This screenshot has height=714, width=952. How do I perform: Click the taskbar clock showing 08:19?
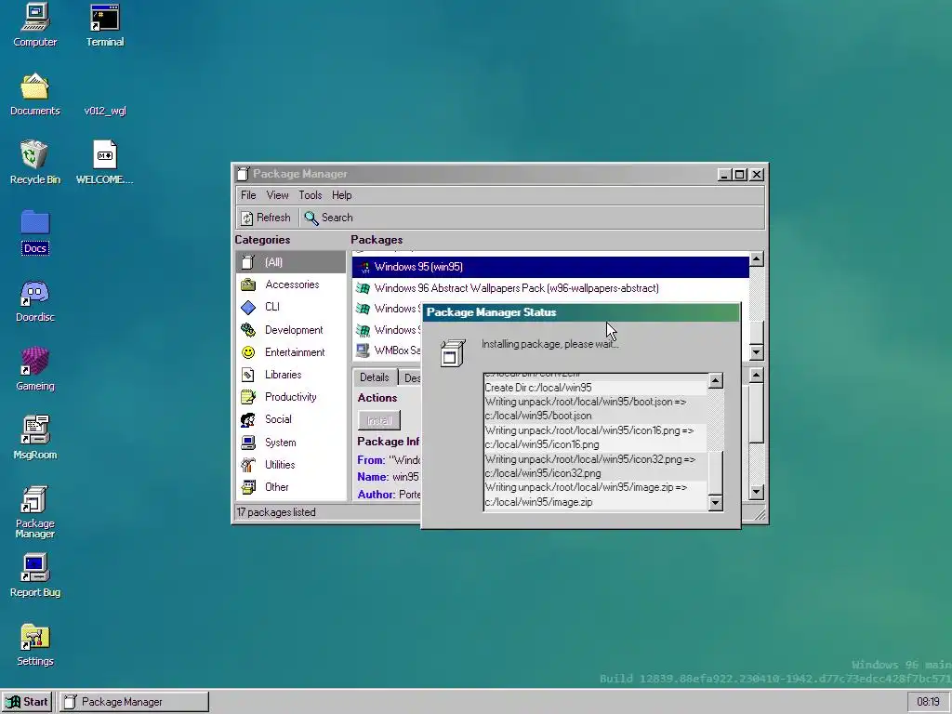pyautogui.click(x=929, y=702)
